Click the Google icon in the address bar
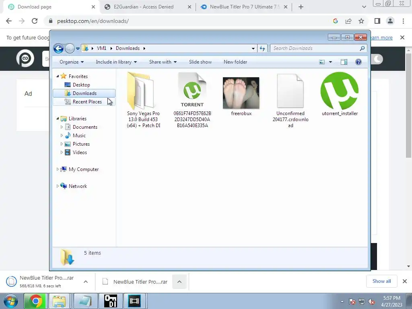412x309 pixels. click(335, 21)
